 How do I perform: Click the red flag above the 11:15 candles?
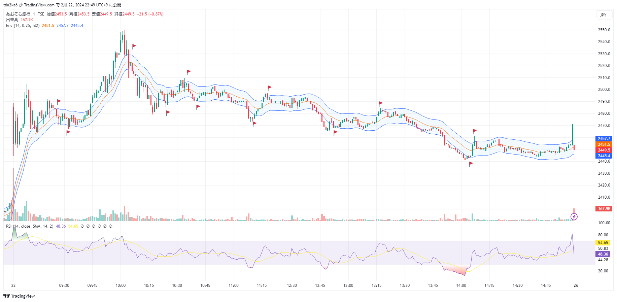pos(269,88)
